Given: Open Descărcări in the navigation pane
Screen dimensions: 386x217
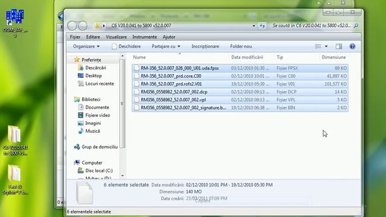Looking at the screenshot, I should click(x=95, y=68).
